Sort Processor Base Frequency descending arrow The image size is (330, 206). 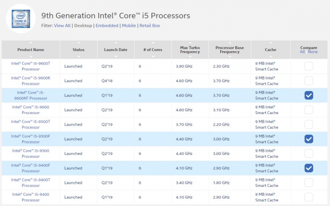pyautogui.click(x=230, y=56)
